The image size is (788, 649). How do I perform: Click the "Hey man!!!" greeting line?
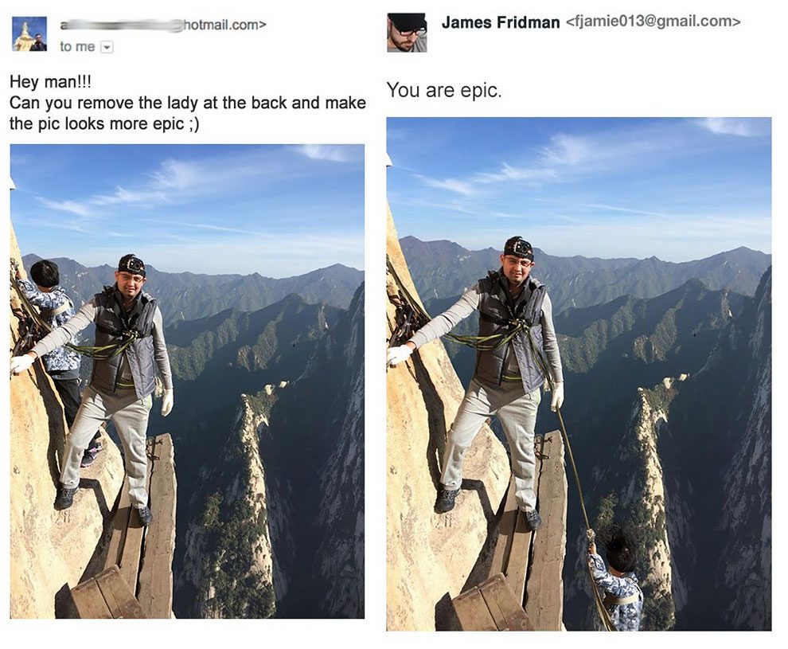(51, 81)
